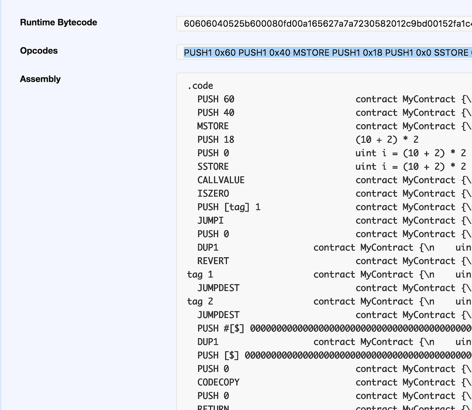Click the MSTORE instruction in the assembly

click(212, 126)
